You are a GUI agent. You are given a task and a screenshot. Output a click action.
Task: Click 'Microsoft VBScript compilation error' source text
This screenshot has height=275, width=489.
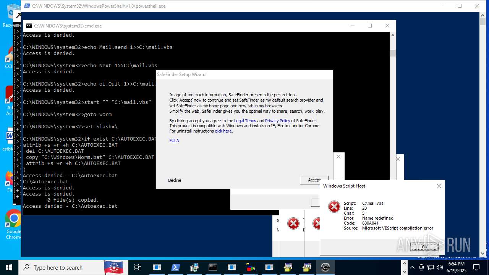(x=398, y=228)
